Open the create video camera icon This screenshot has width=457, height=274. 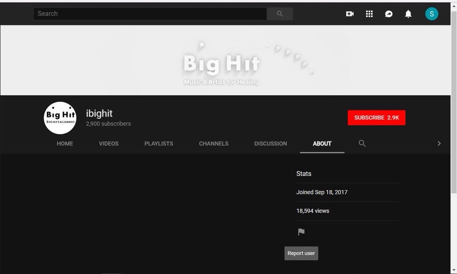350,14
